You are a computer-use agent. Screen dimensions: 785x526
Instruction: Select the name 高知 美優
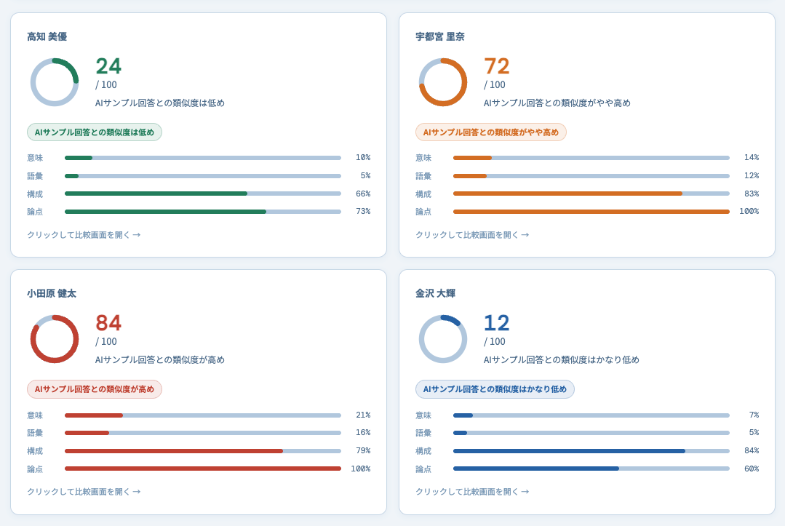[47, 36]
